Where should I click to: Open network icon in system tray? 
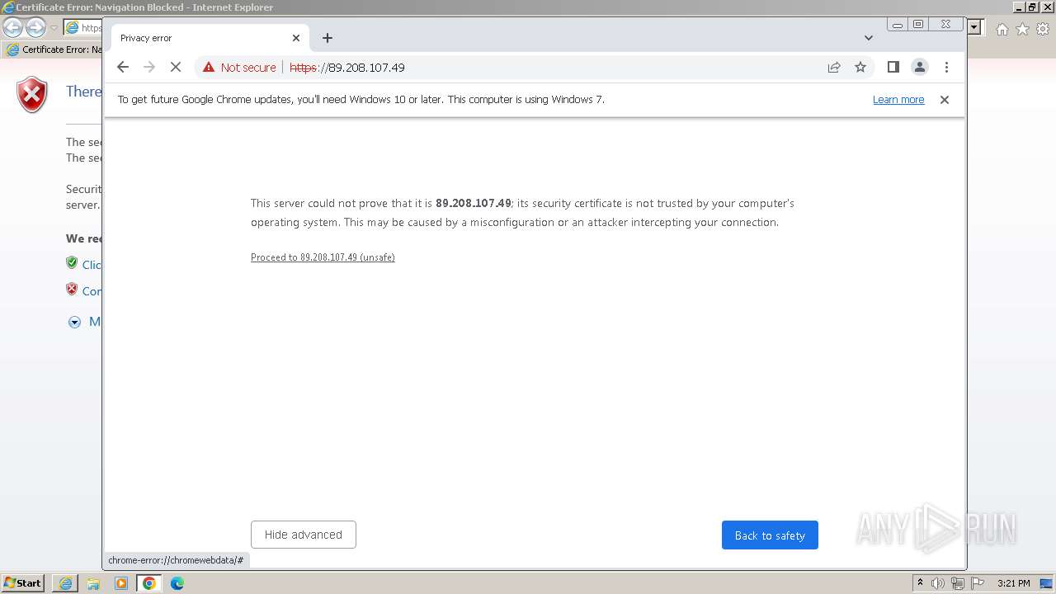[x=958, y=583]
